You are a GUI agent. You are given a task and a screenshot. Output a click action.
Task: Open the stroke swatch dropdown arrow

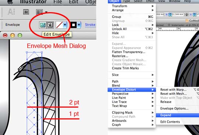point(79,25)
